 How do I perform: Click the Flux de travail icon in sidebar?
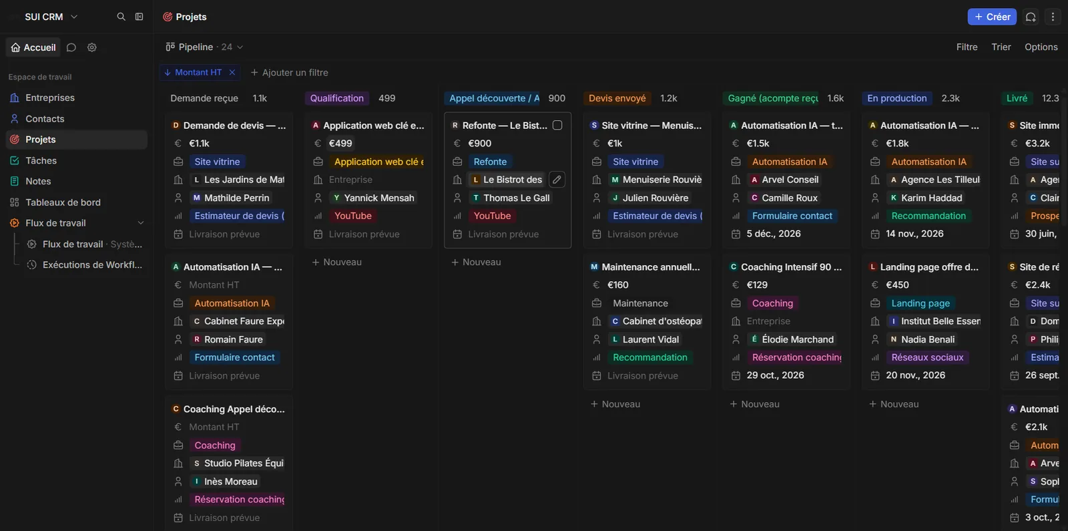pos(15,223)
